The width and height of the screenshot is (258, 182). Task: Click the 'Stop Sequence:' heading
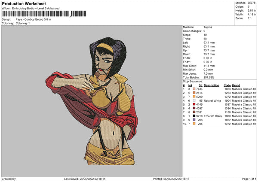click(193, 81)
